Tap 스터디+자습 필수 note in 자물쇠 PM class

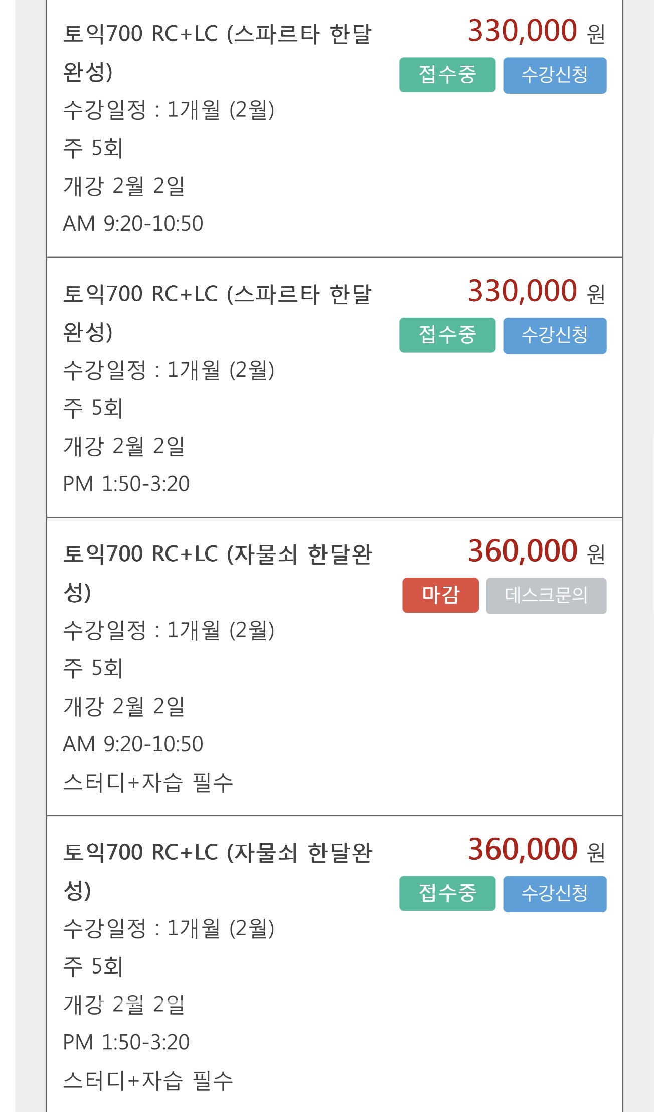tap(148, 1080)
